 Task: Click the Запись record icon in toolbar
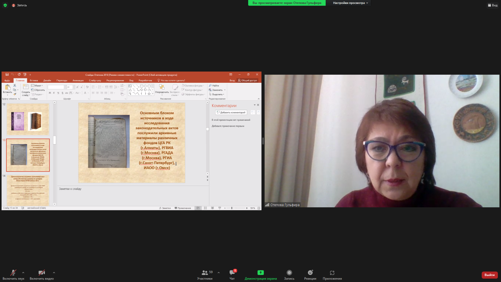(x=289, y=275)
